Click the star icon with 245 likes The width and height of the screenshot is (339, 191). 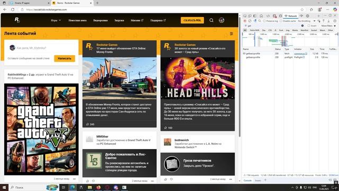(87, 124)
